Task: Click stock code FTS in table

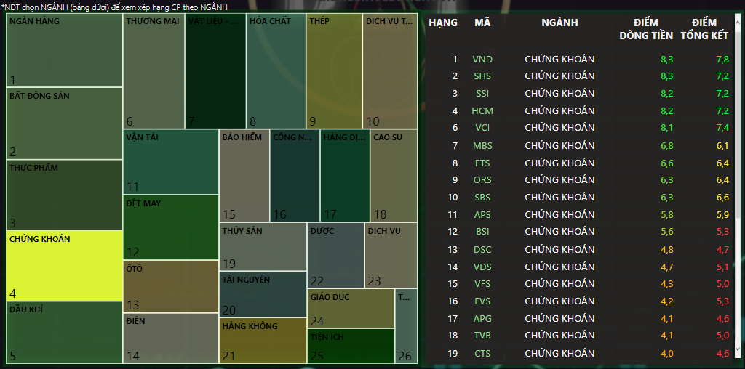Action: 482,163
